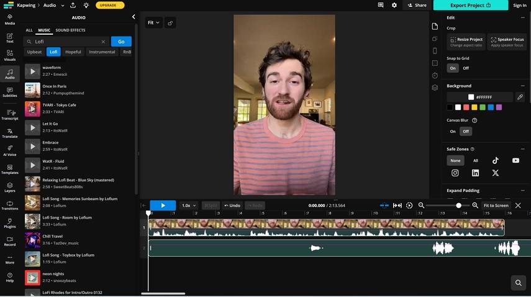Select the Hopeful genre filter
The image size is (531, 297).
click(x=73, y=52)
